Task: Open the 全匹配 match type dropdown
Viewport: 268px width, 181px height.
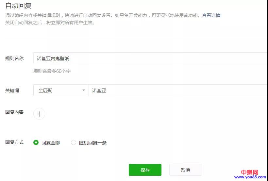Action: tap(61, 90)
